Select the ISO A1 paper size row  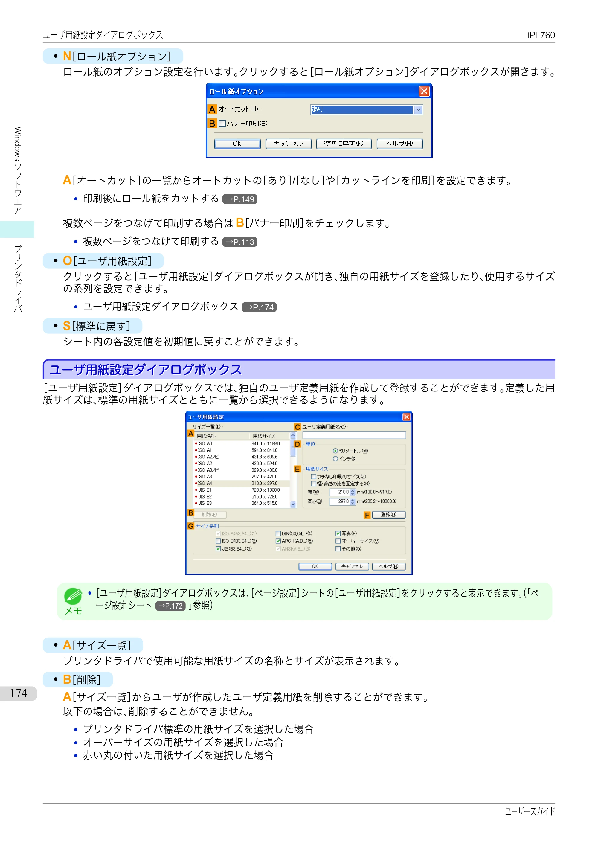[x=242, y=450]
